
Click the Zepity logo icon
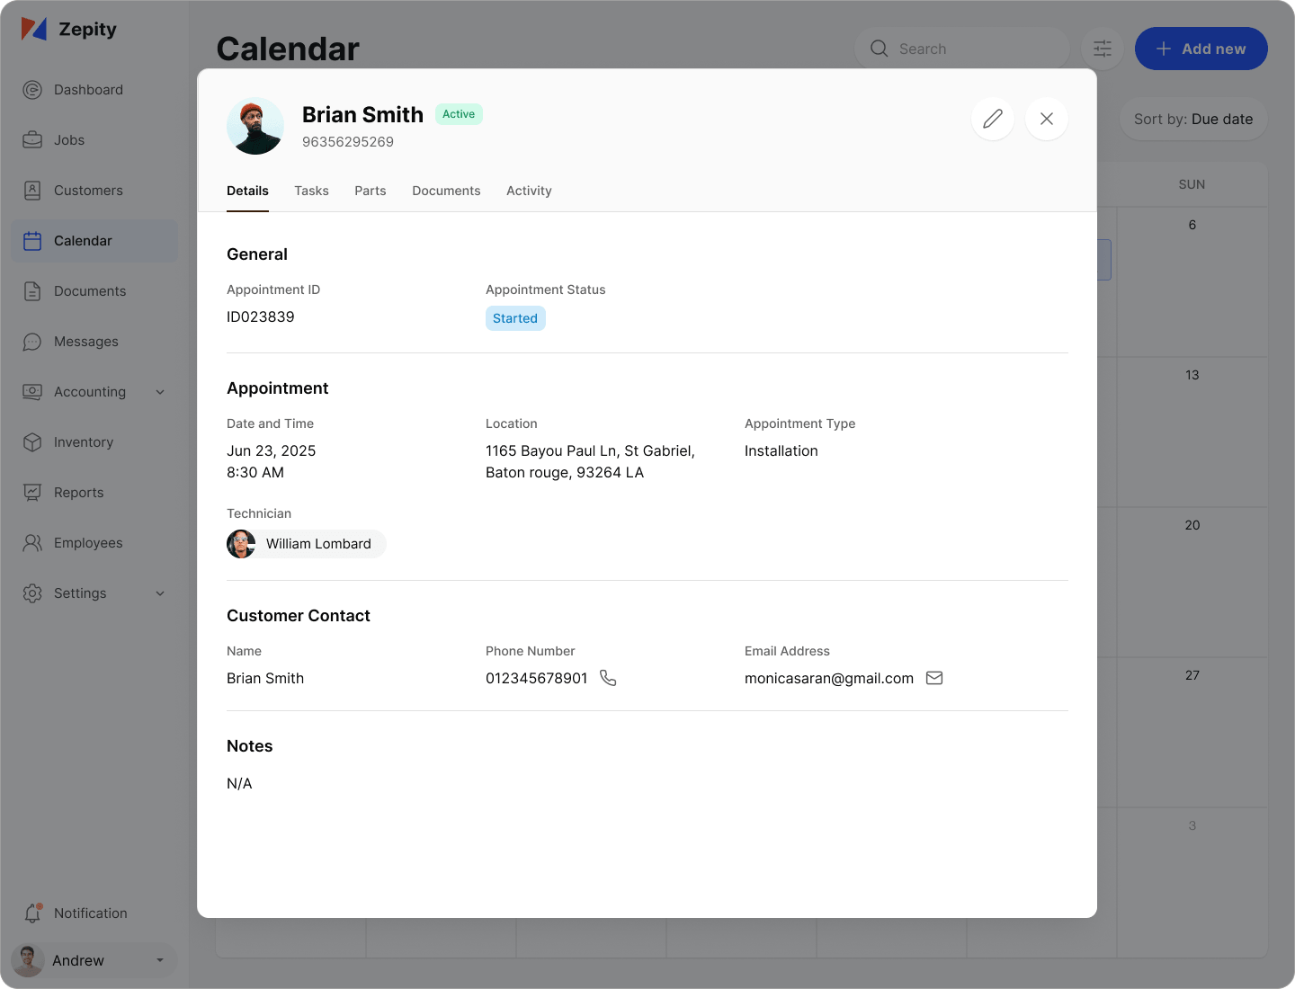click(x=34, y=30)
